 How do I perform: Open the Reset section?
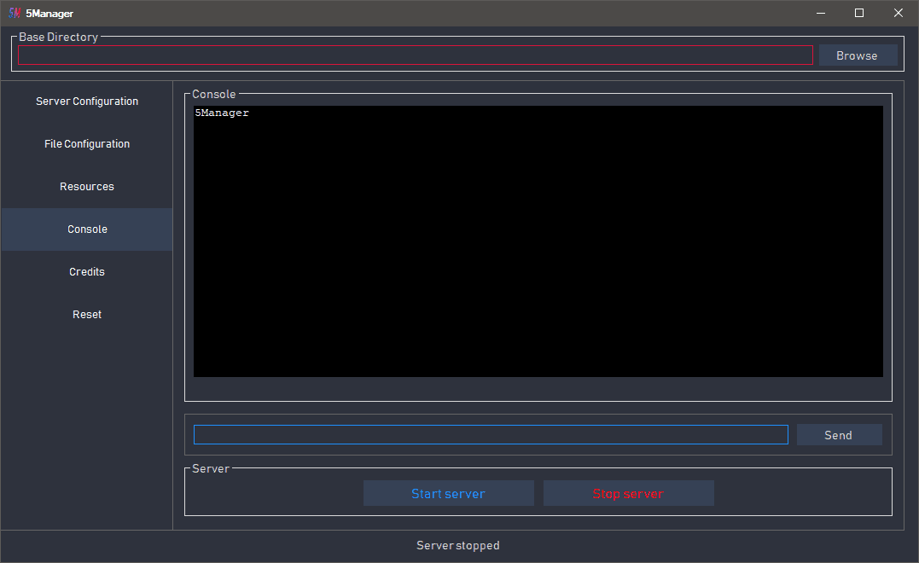click(87, 315)
